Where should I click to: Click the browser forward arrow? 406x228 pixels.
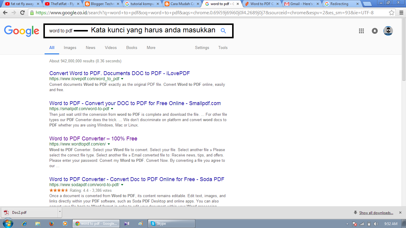tap(14, 13)
